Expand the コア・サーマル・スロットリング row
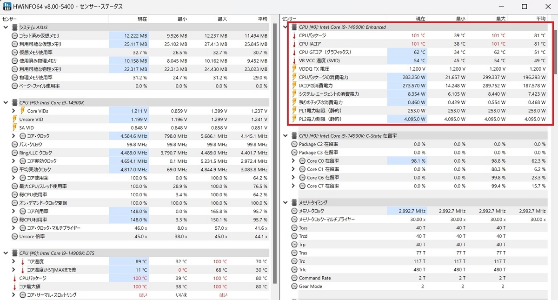Screen dimensions: 558x300 point(14,295)
